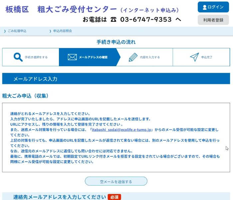The height and width of the screenshot is (200, 233).
Task: Click the phone number 03-6747-9353
Action: pos(146,19)
